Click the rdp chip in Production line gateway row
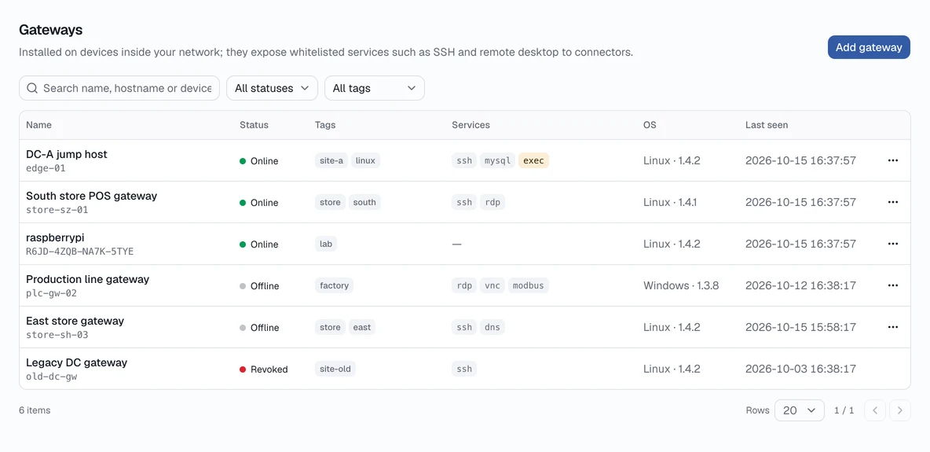Viewport: 930px width, 452px height. (464, 285)
